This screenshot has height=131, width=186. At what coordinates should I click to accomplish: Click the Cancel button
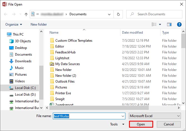click(168, 124)
